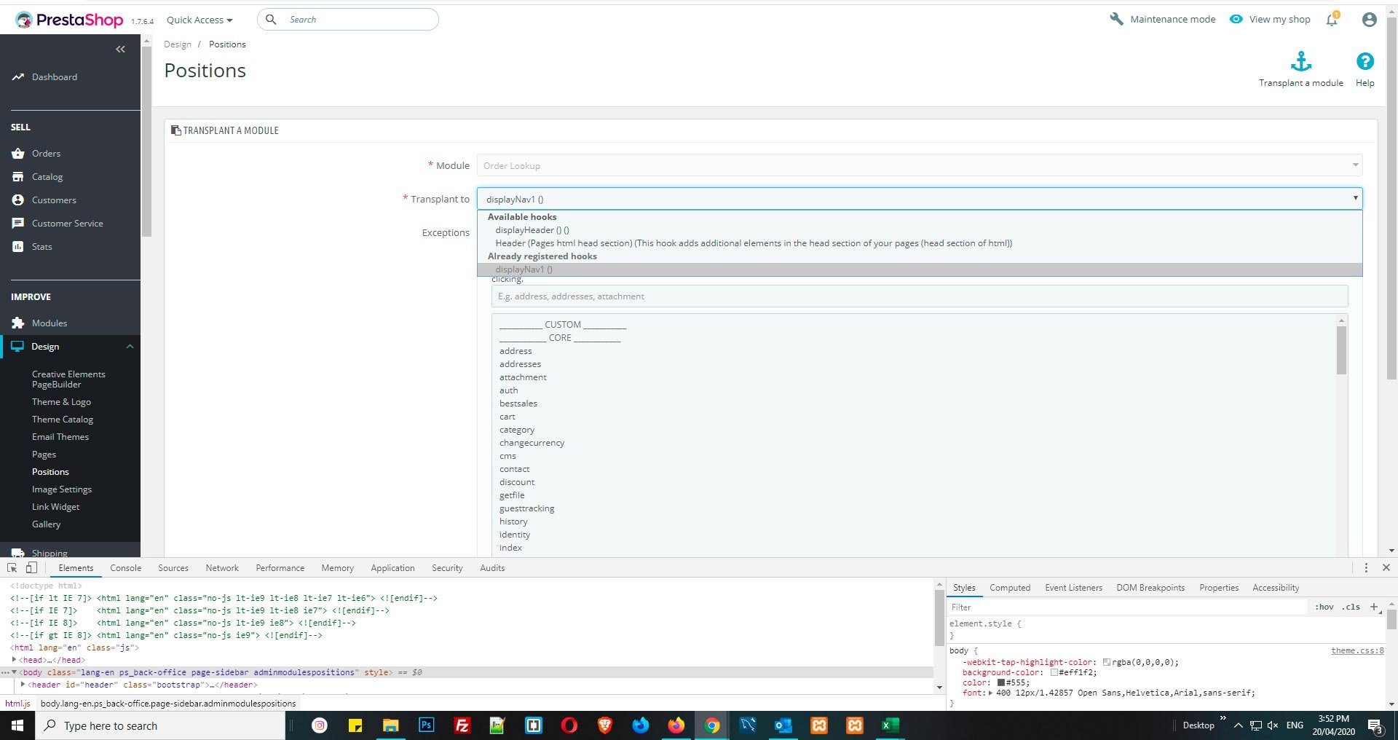
Task: Select 'guesttracking' in the exceptions list
Action: tap(526, 508)
